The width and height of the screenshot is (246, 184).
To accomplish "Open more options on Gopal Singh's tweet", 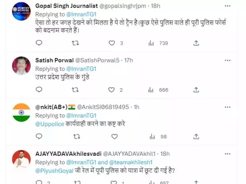I will pos(227,6).
